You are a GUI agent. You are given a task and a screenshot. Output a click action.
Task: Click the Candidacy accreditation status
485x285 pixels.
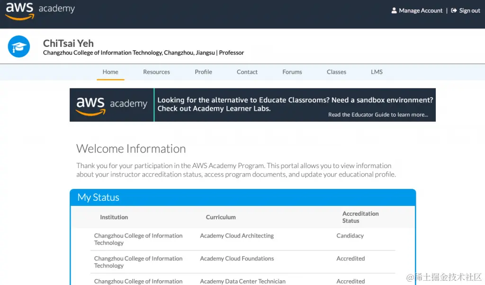point(350,235)
